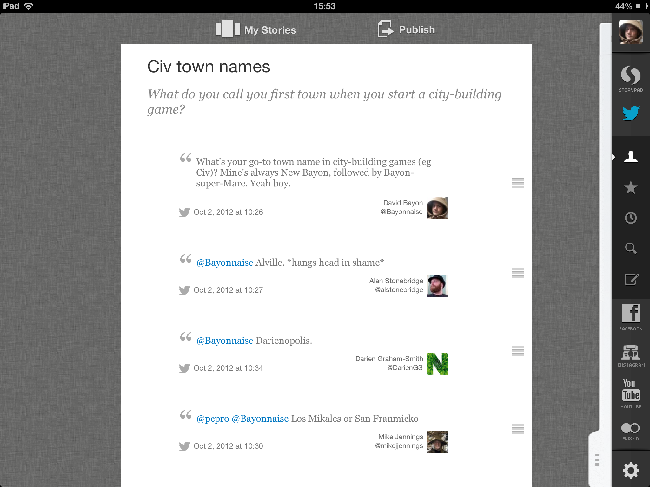650x487 pixels.
Task: Grab reorder handle beside Darienopolis tweet
Action: click(518, 351)
